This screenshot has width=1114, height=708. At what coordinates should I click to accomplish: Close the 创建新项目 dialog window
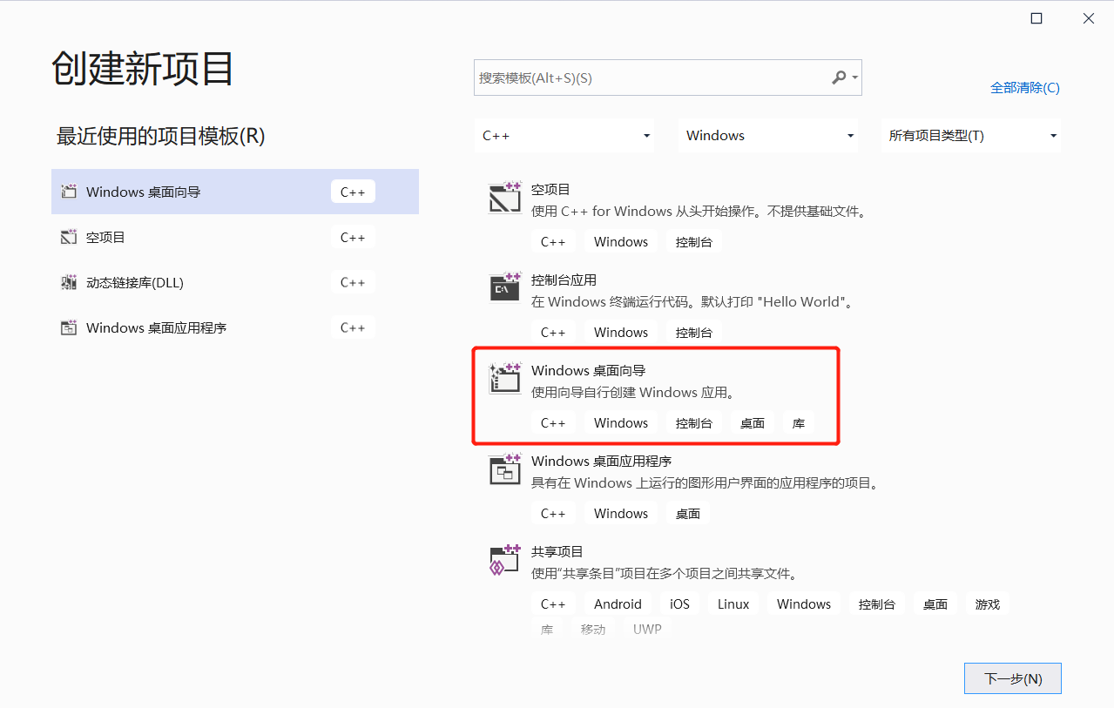1089,18
